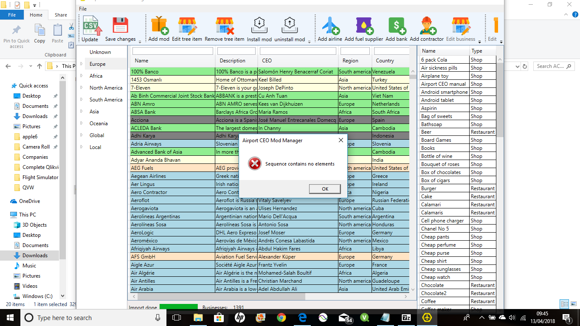The height and width of the screenshot is (326, 580).
Task: Select the Unknown tree item
Action: click(100, 52)
